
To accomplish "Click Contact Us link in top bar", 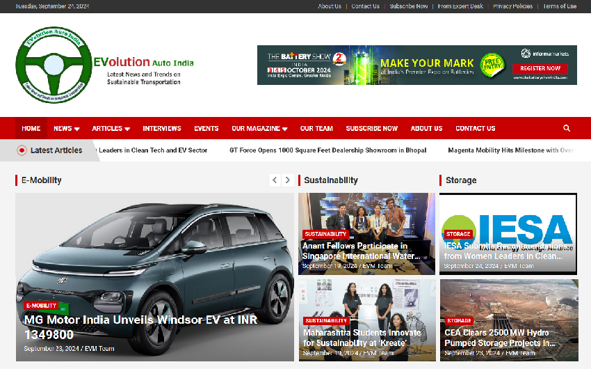I will 365,6.
